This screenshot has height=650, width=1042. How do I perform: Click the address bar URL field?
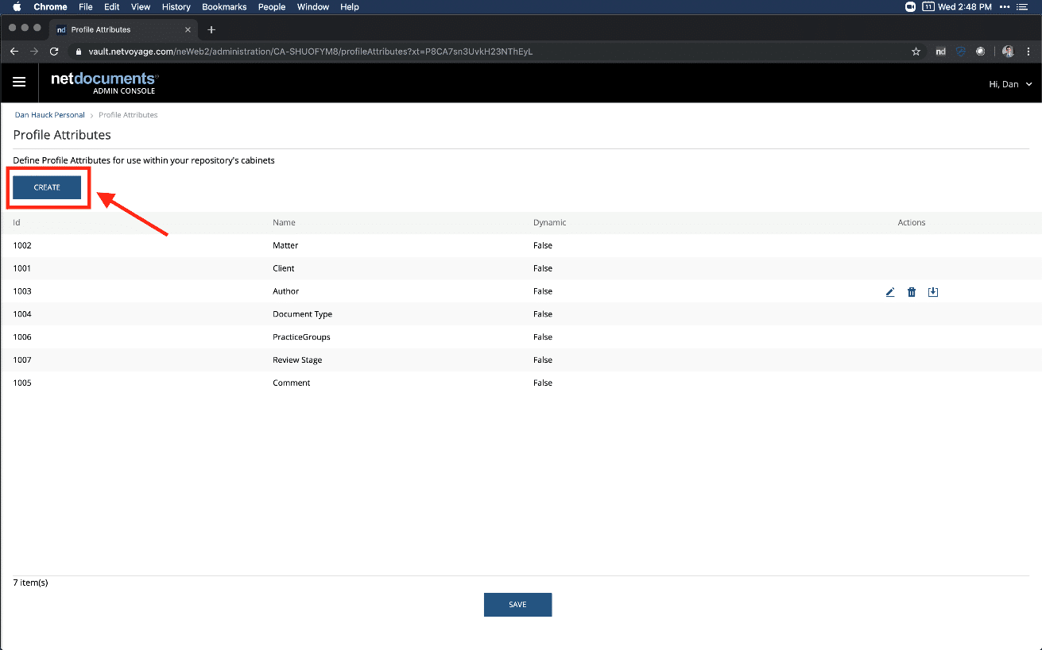pyautogui.click(x=493, y=52)
